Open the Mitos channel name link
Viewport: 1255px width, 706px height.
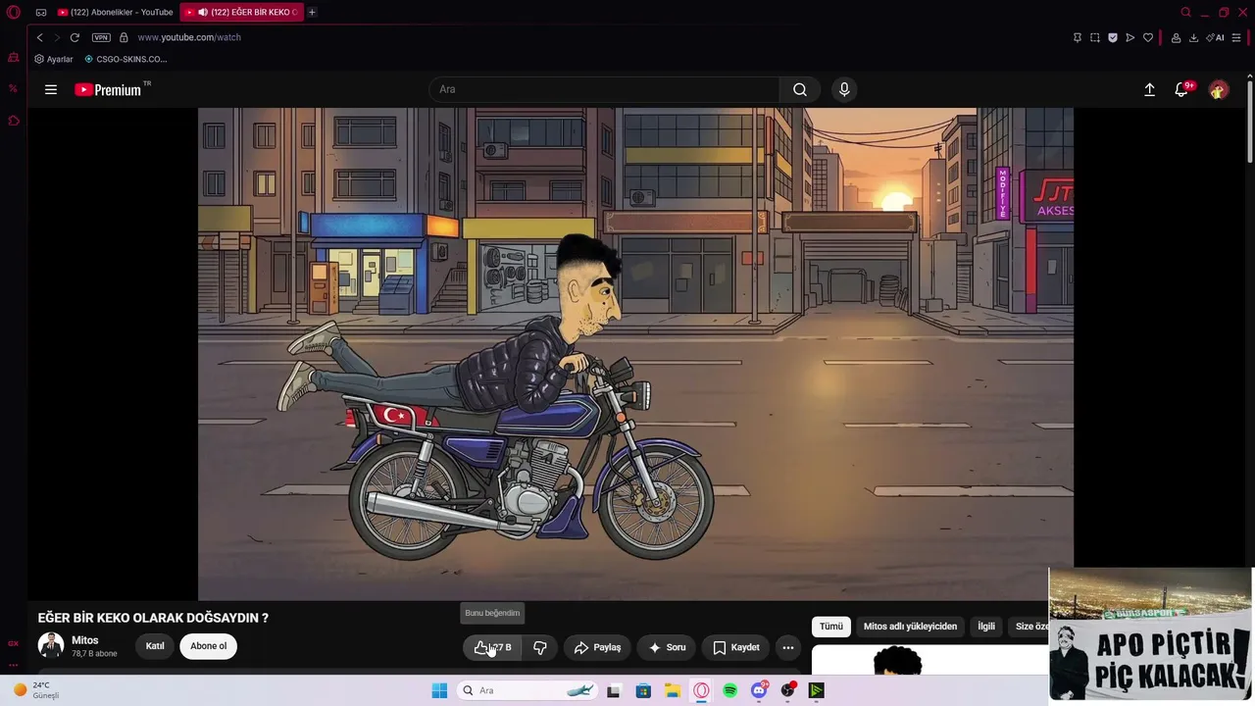85,640
